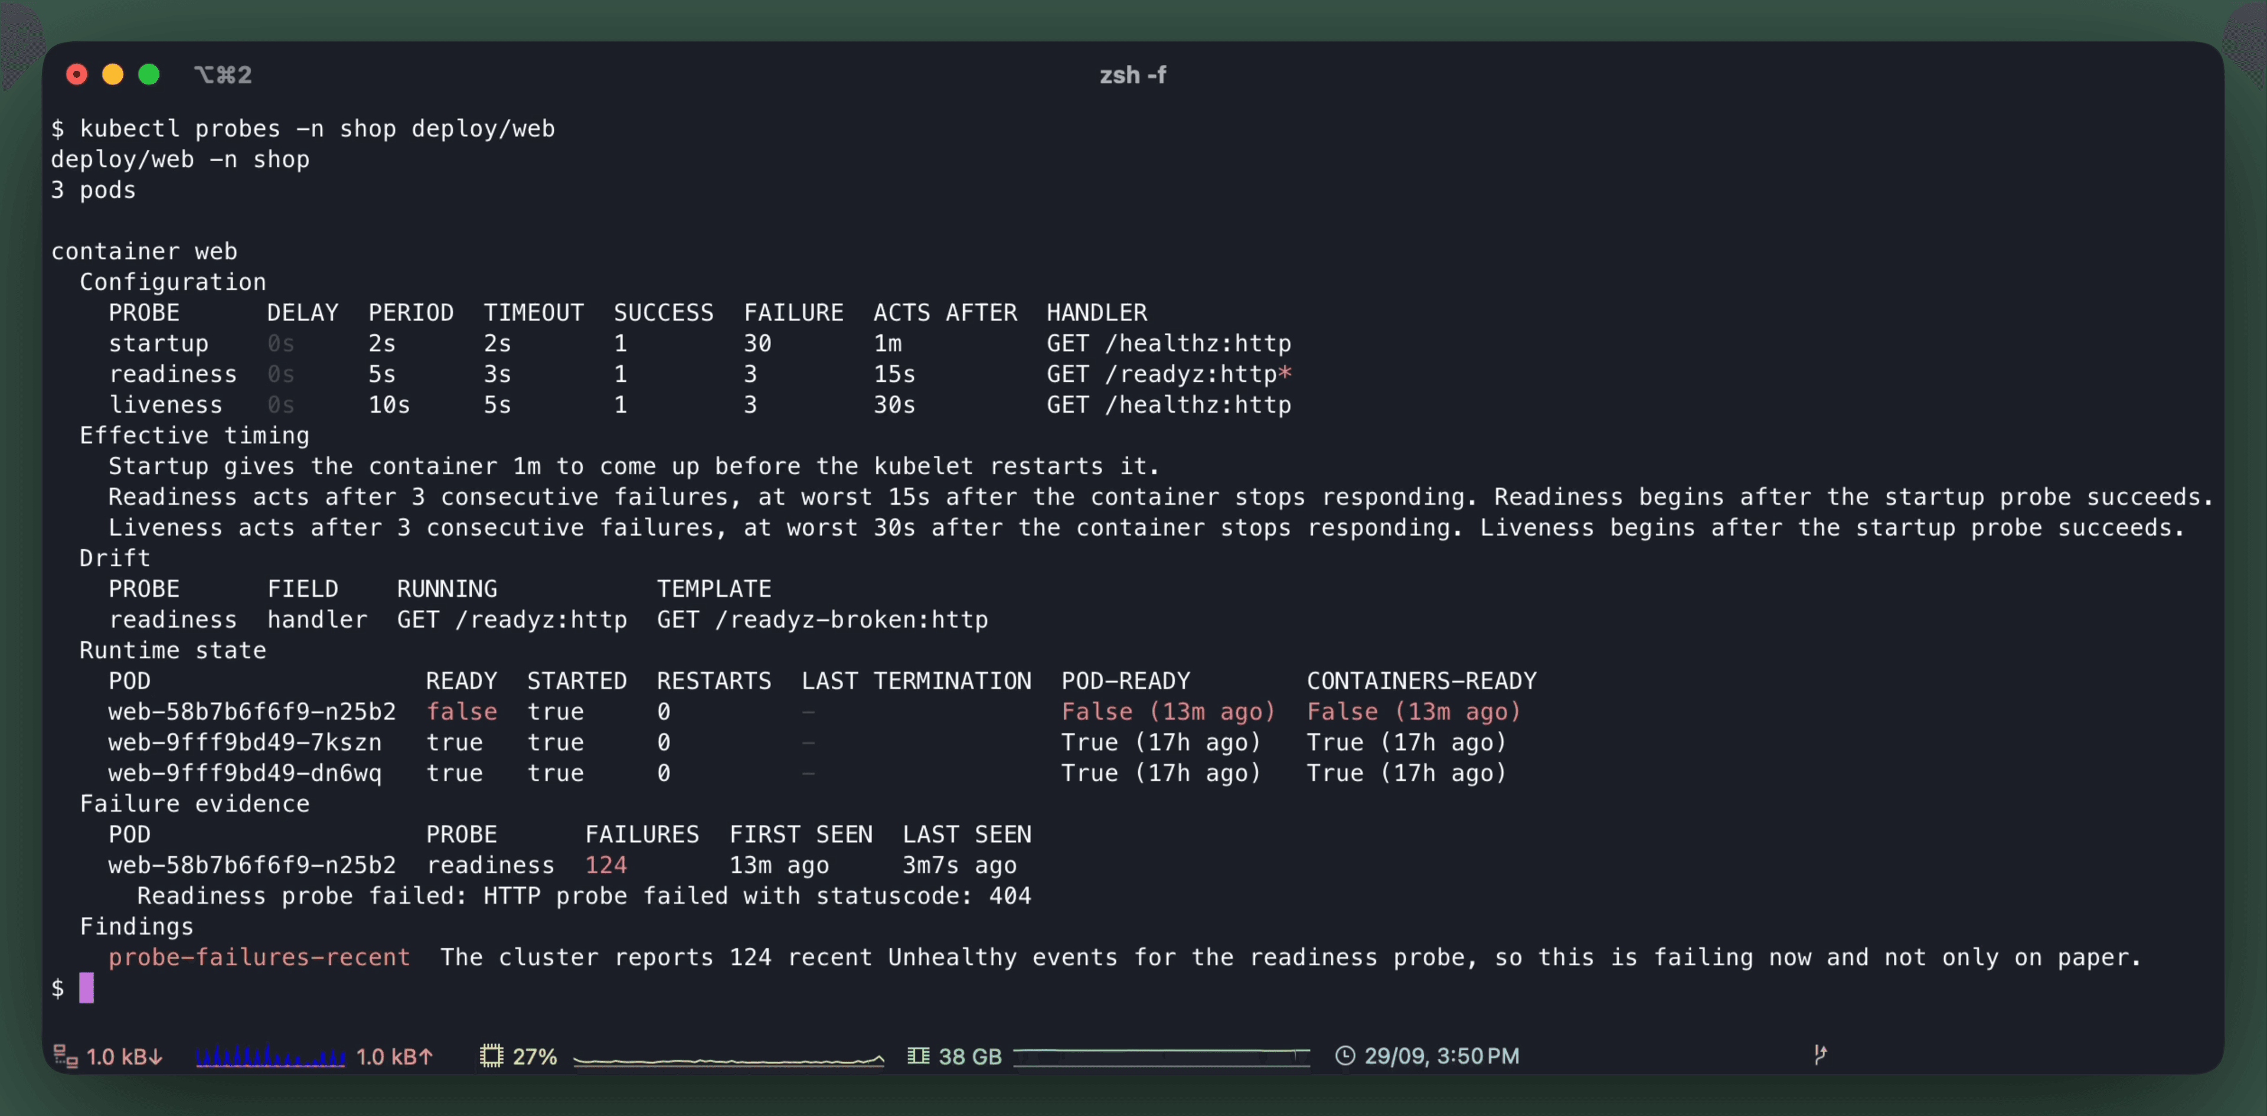Click the '1.0 kB↑' upload rate text
The image size is (2267, 1116).
[x=394, y=1056]
